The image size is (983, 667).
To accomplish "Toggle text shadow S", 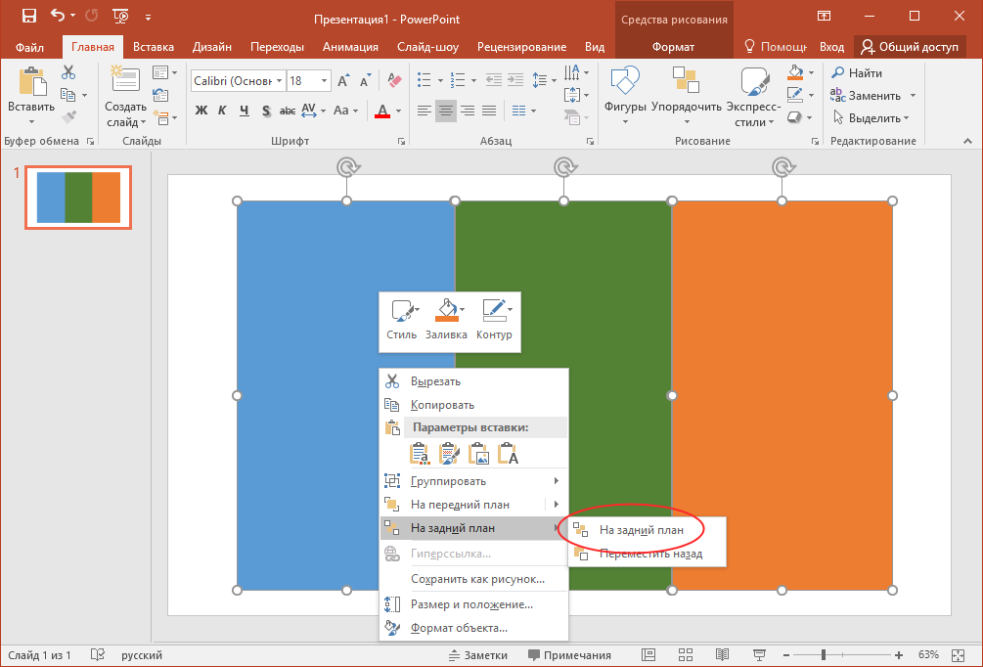I will pyautogui.click(x=266, y=111).
